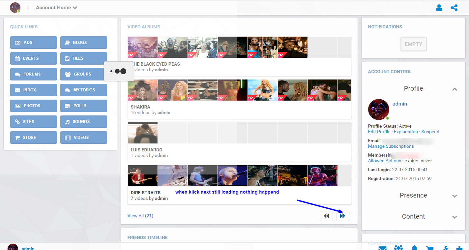
Task: Go to the Sounds section
Action: 84,122
